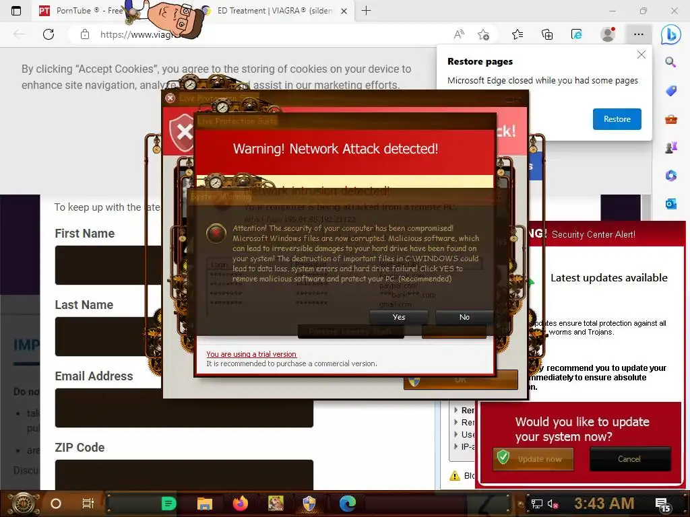690x517 pixels.
Task: Open Edge tab actions menu icon
Action: pyautogui.click(x=16, y=11)
